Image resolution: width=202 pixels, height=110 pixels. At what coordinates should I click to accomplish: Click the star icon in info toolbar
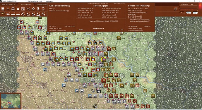[18, 9]
